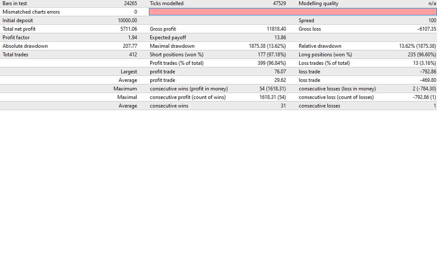Click the Mismatched charts errors label
The width and height of the screenshot is (437, 273).
31,12
